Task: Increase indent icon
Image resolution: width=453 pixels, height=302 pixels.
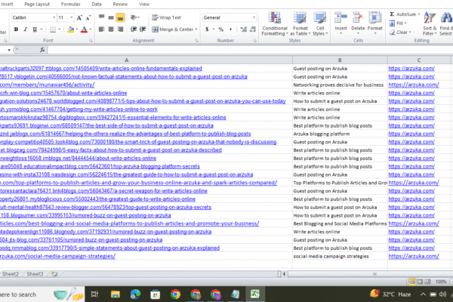Action: [x=143, y=29]
